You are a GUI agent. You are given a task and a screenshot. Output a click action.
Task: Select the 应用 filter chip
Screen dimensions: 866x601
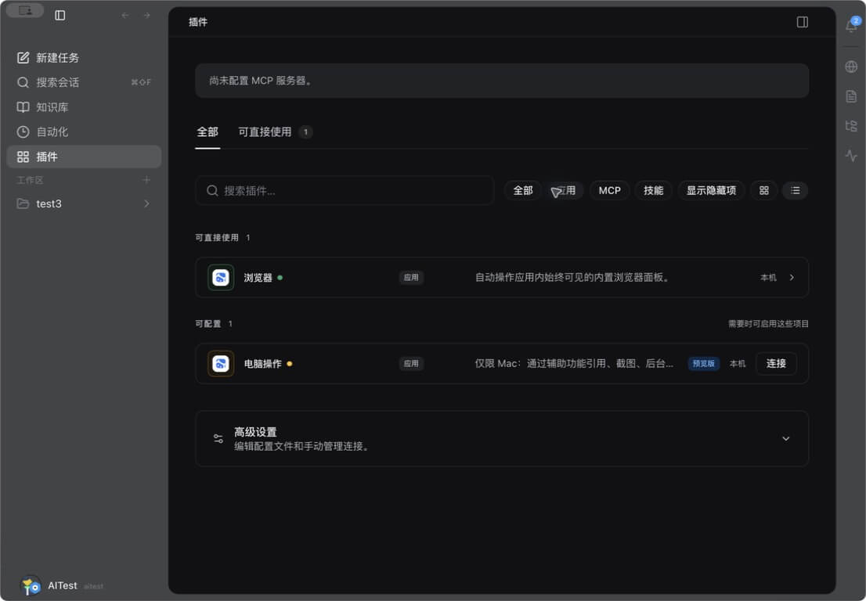566,190
